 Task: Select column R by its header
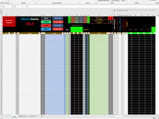[x=99, y=15]
